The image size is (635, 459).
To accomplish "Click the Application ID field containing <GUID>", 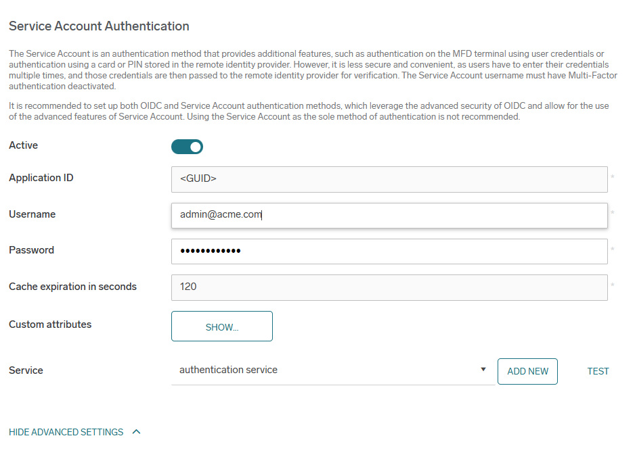I will (x=389, y=179).
